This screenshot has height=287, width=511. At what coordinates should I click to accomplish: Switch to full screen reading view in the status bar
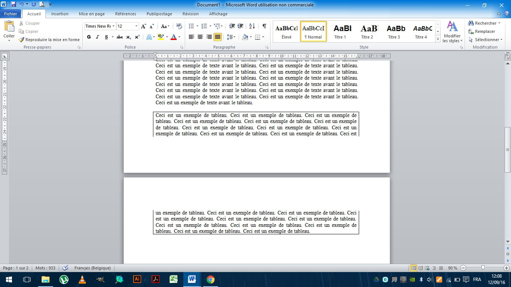point(421,268)
